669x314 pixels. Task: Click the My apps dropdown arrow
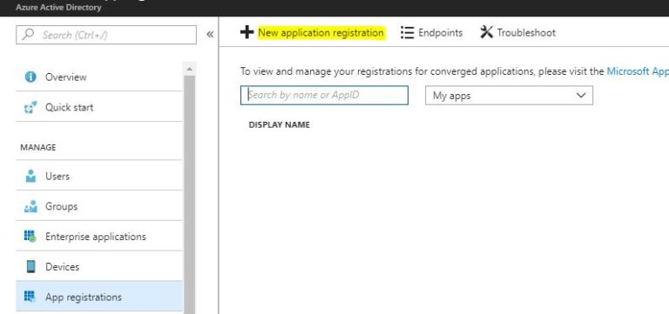point(581,95)
